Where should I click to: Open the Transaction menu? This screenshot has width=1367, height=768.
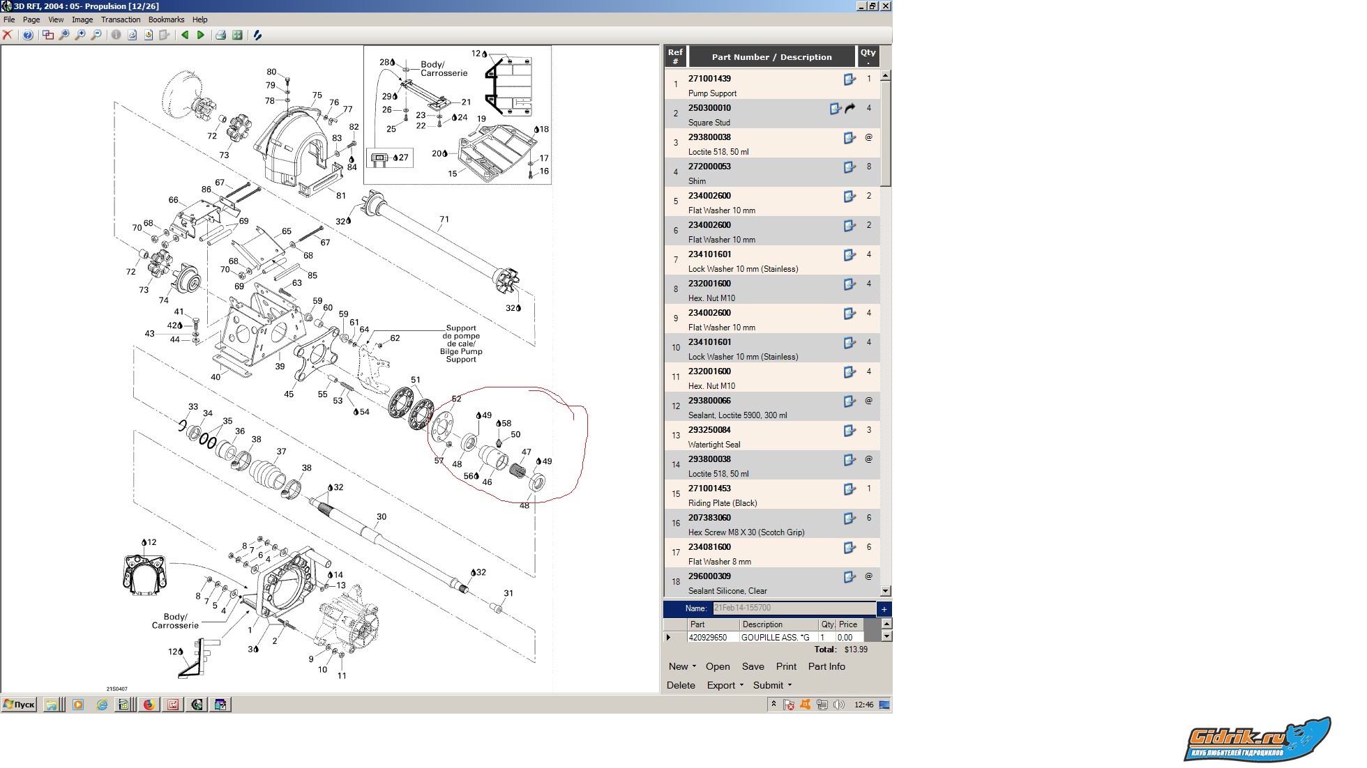(121, 20)
